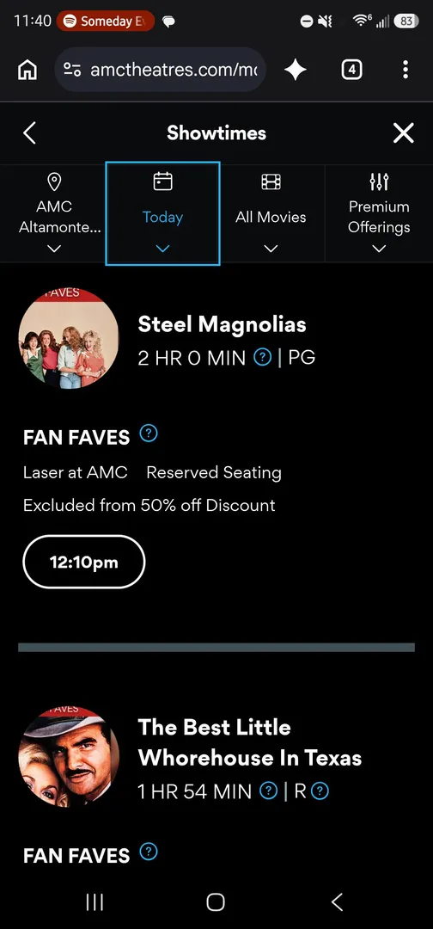Tap the Android recent apps navigation button

click(95, 902)
